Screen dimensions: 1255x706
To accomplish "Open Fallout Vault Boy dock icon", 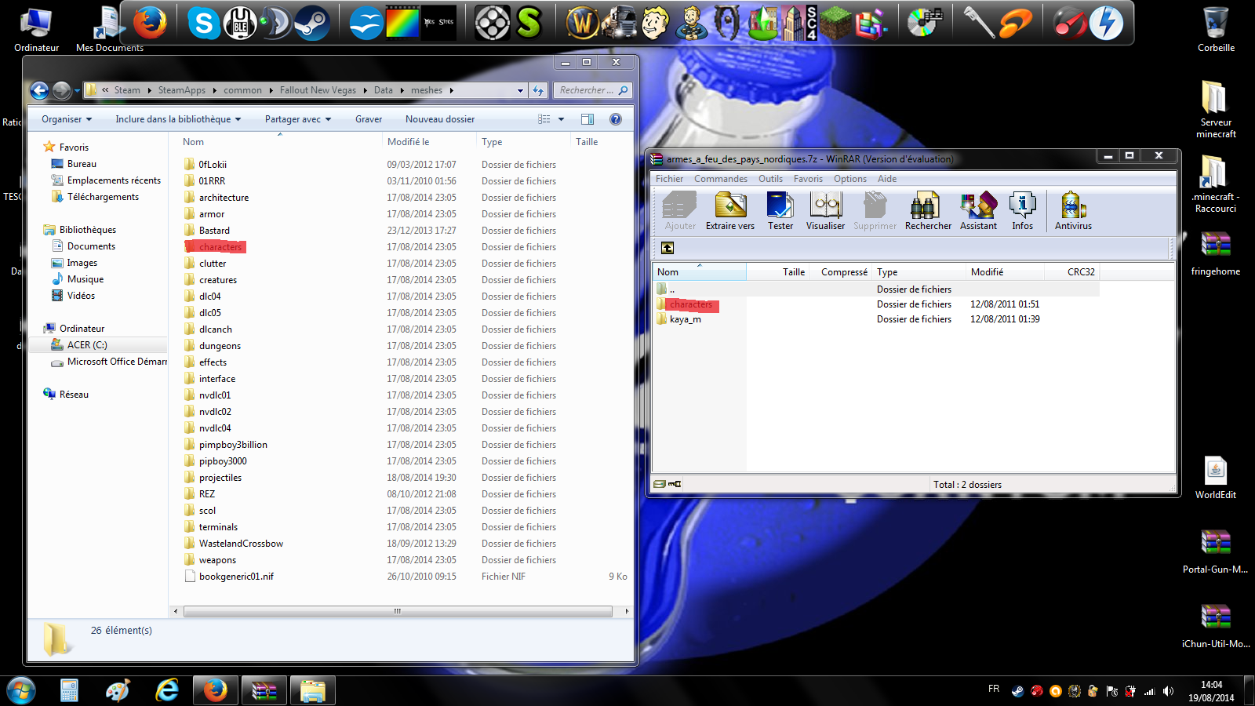I will click(x=655, y=24).
